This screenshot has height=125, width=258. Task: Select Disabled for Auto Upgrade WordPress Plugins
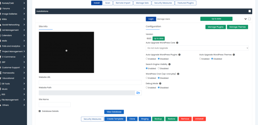(159, 59)
